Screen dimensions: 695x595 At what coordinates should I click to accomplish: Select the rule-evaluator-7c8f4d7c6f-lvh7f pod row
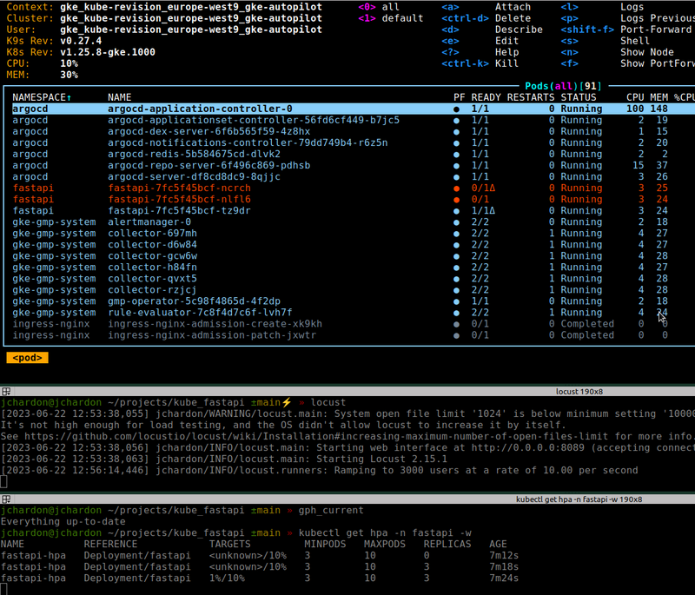point(200,313)
